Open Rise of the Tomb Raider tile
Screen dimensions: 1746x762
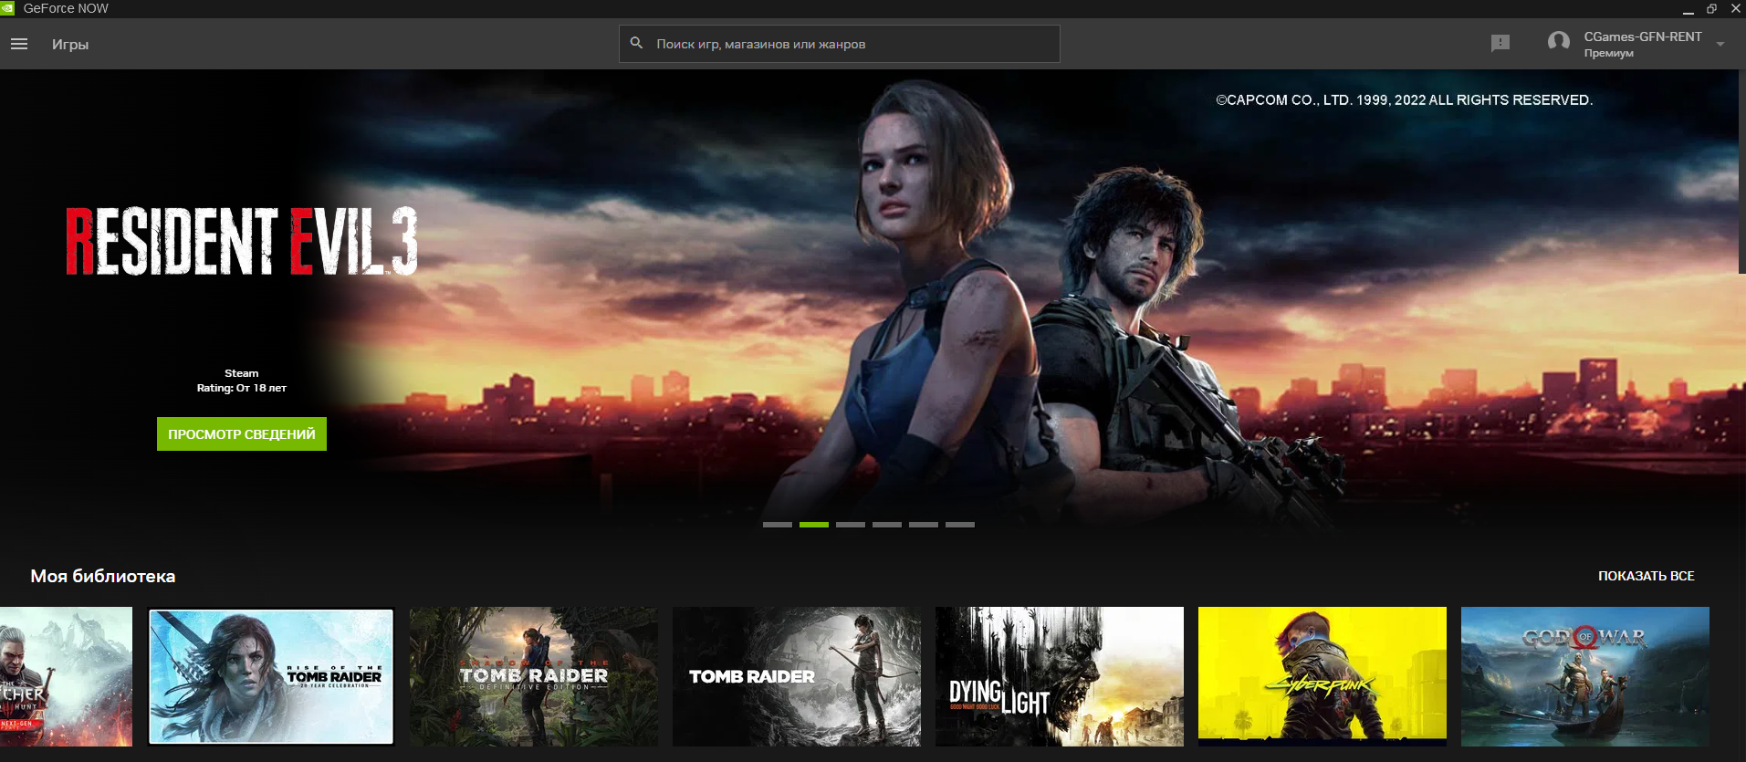(271, 676)
